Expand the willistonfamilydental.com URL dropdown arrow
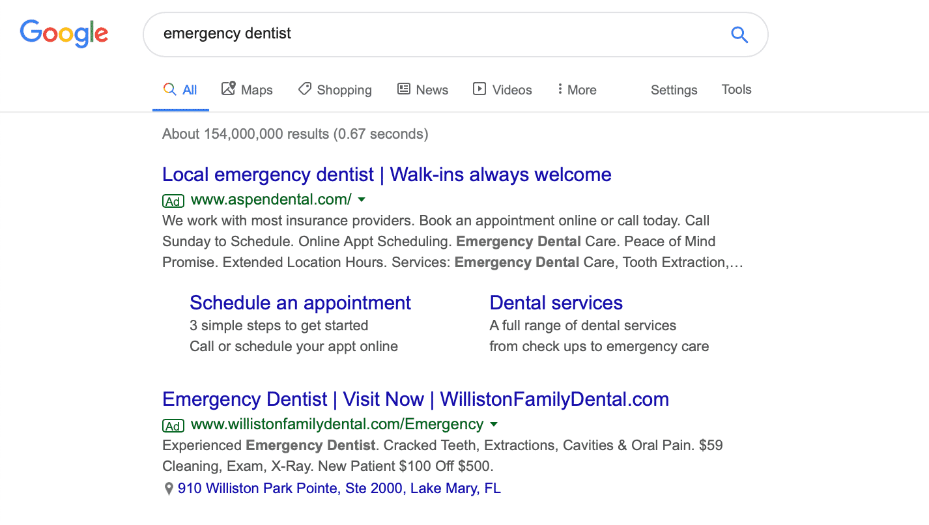929x525 pixels. coord(494,425)
